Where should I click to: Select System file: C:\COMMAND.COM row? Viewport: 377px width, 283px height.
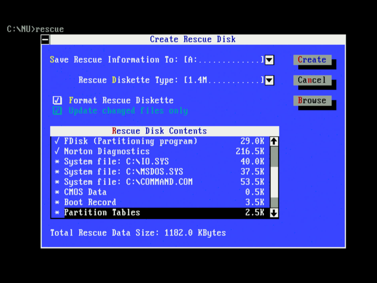click(x=160, y=182)
